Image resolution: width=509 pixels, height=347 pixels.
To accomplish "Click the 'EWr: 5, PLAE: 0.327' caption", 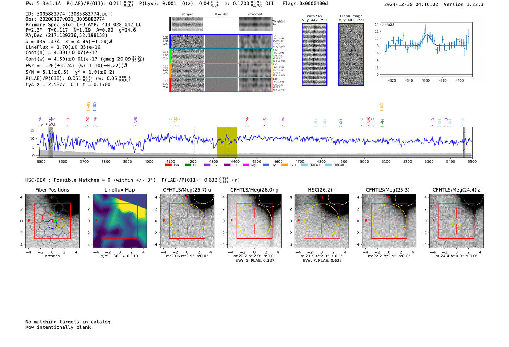I will click(255, 261).
